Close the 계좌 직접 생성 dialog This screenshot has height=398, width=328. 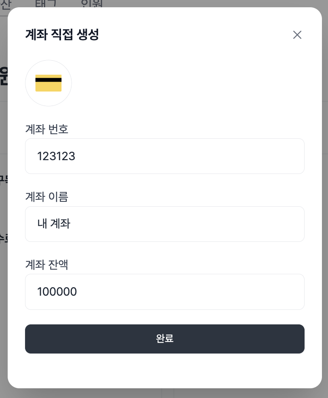point(297,35)
